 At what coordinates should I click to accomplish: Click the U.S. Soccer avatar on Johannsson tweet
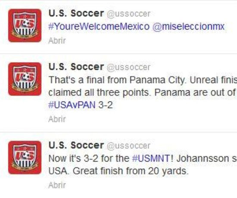25,157
